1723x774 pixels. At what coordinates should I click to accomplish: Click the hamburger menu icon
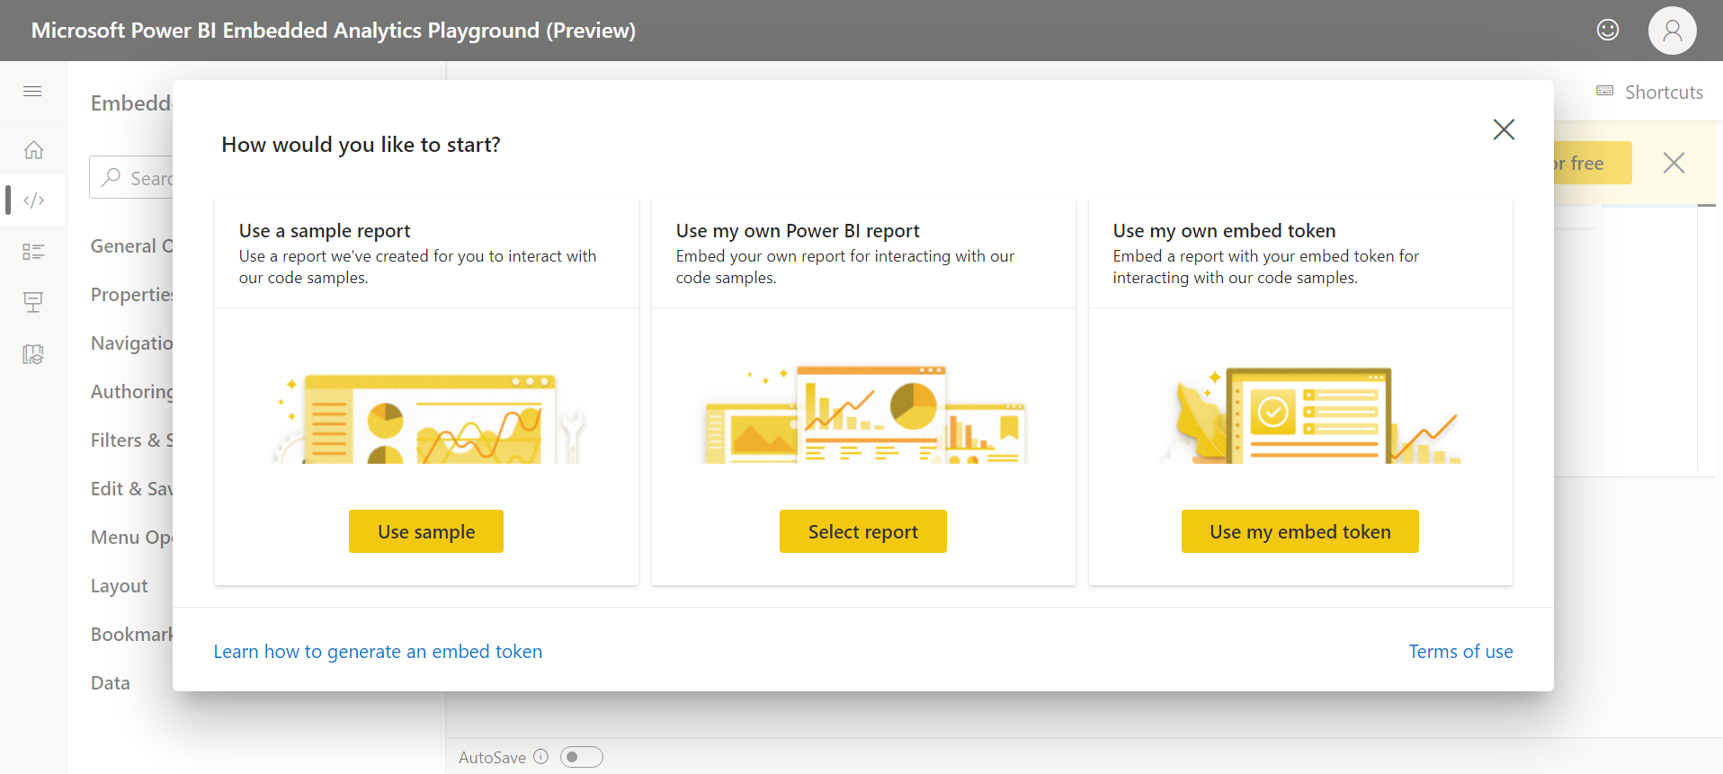[x=32, y=92]
